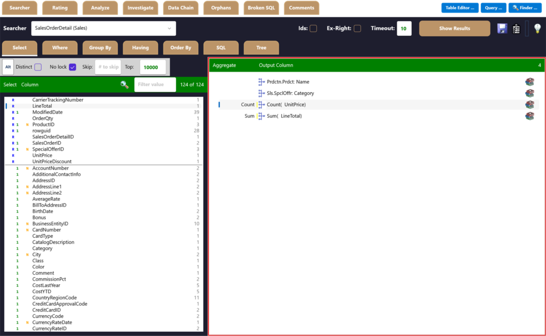Toggle the Alt button
This screenshot has width=546, height=336.
(x=8, y=67)
